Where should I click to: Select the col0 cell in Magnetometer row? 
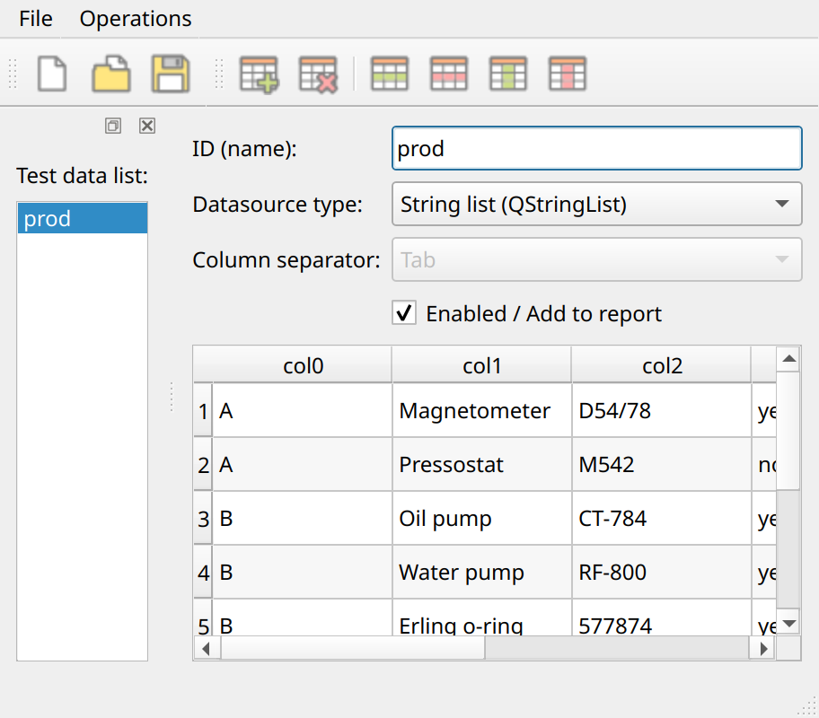[303, 410]
